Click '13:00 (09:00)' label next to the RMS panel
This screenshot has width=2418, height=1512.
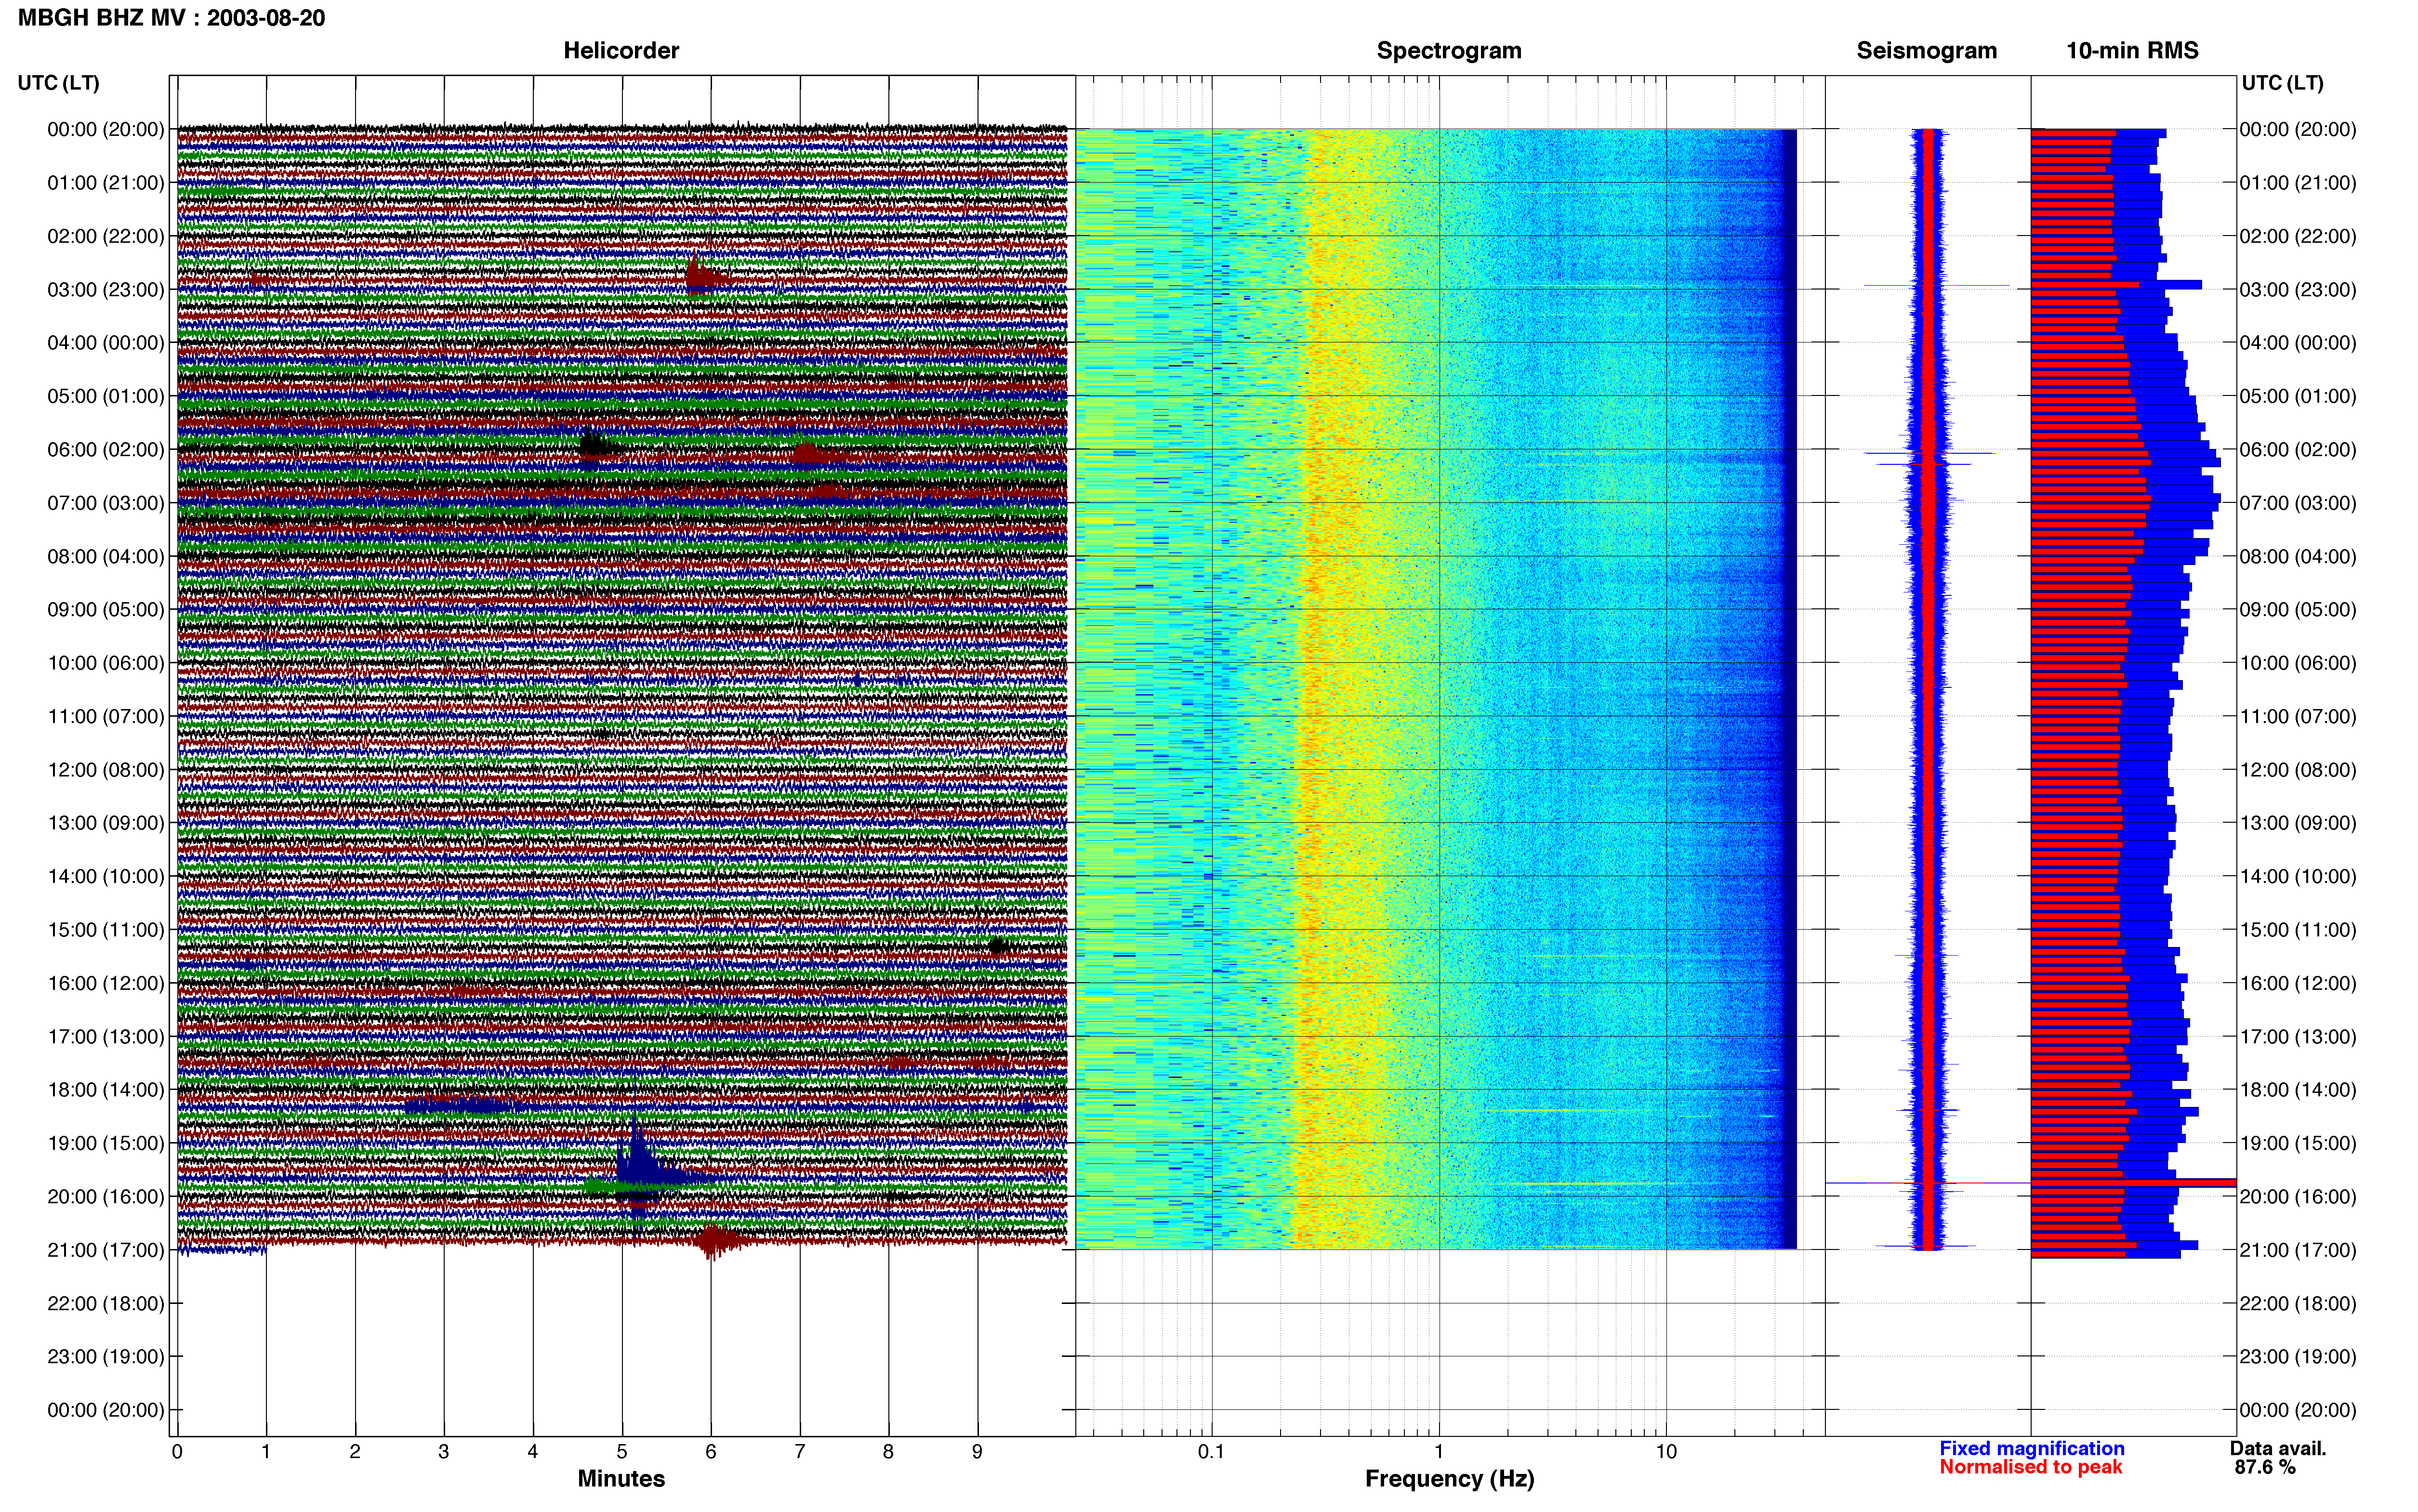click(2298, 823)
